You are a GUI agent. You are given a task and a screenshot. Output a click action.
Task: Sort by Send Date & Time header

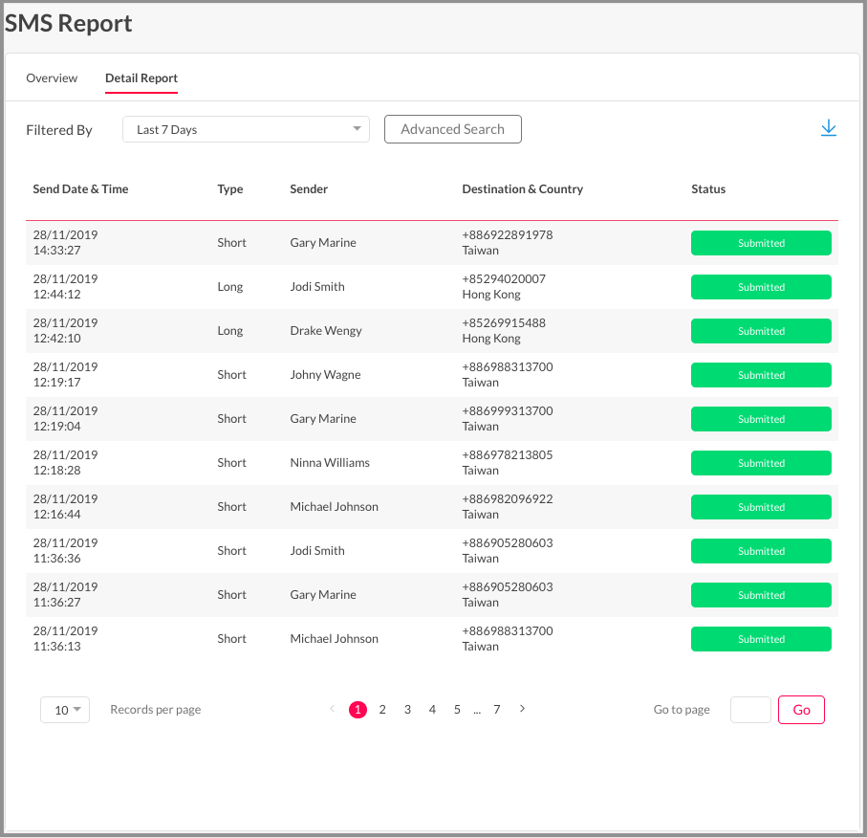80,189
